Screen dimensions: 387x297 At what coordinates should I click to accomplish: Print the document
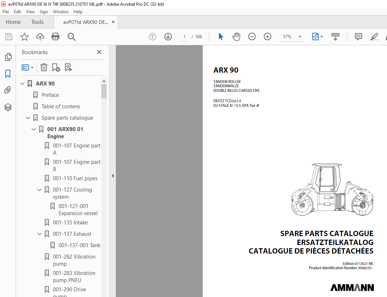tap(55, 37)
